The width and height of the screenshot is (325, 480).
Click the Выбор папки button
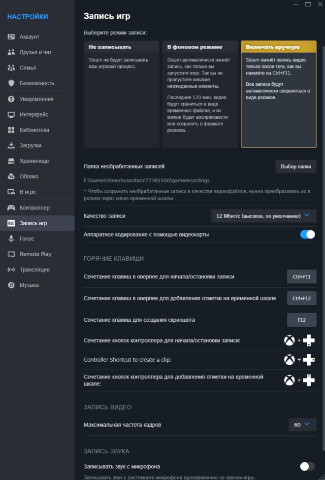click(295, 167)
